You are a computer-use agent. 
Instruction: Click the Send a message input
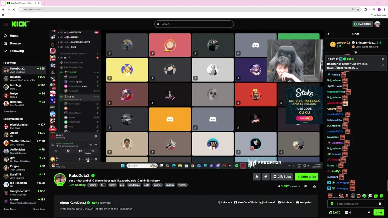356,204
